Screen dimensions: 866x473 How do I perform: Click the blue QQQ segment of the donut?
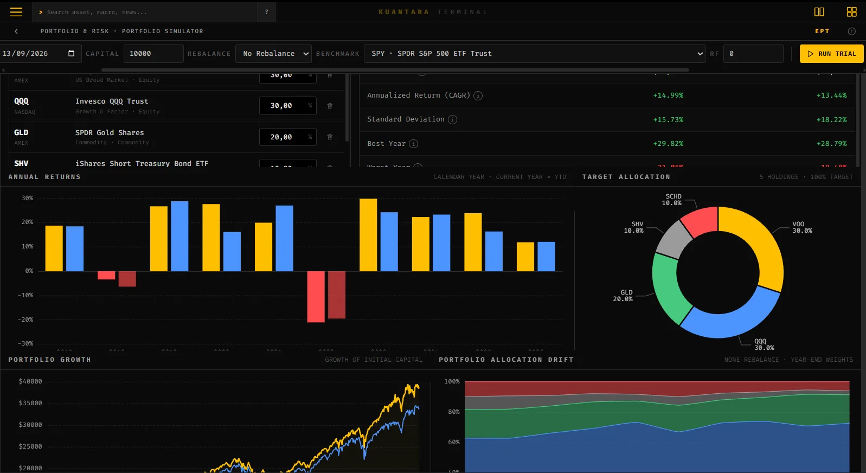(x=733, y=321)
